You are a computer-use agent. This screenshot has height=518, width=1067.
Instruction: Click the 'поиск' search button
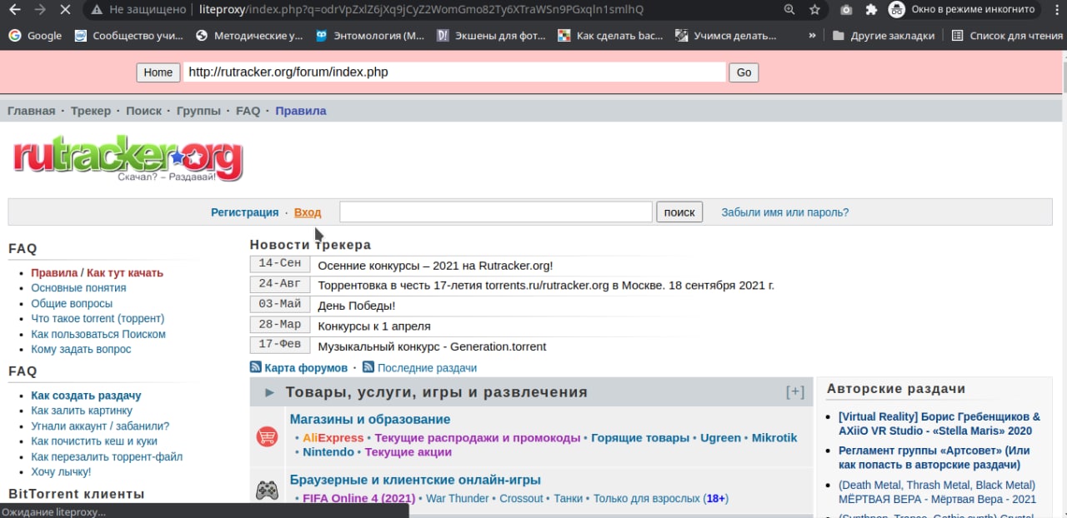tap(679, 212)
